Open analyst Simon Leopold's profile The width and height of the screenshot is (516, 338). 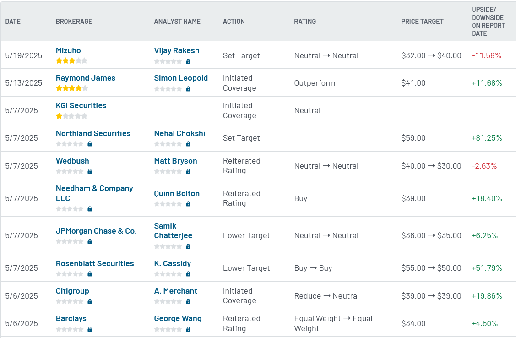pos(181,78)
